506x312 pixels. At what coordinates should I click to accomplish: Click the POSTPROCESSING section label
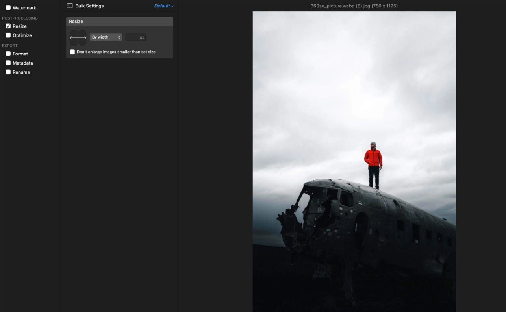pos(20,18)
